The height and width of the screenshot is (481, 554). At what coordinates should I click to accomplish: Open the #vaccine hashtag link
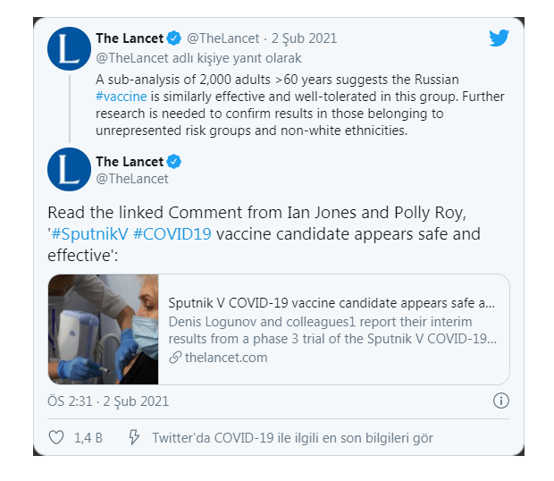(x=122, y=96)
